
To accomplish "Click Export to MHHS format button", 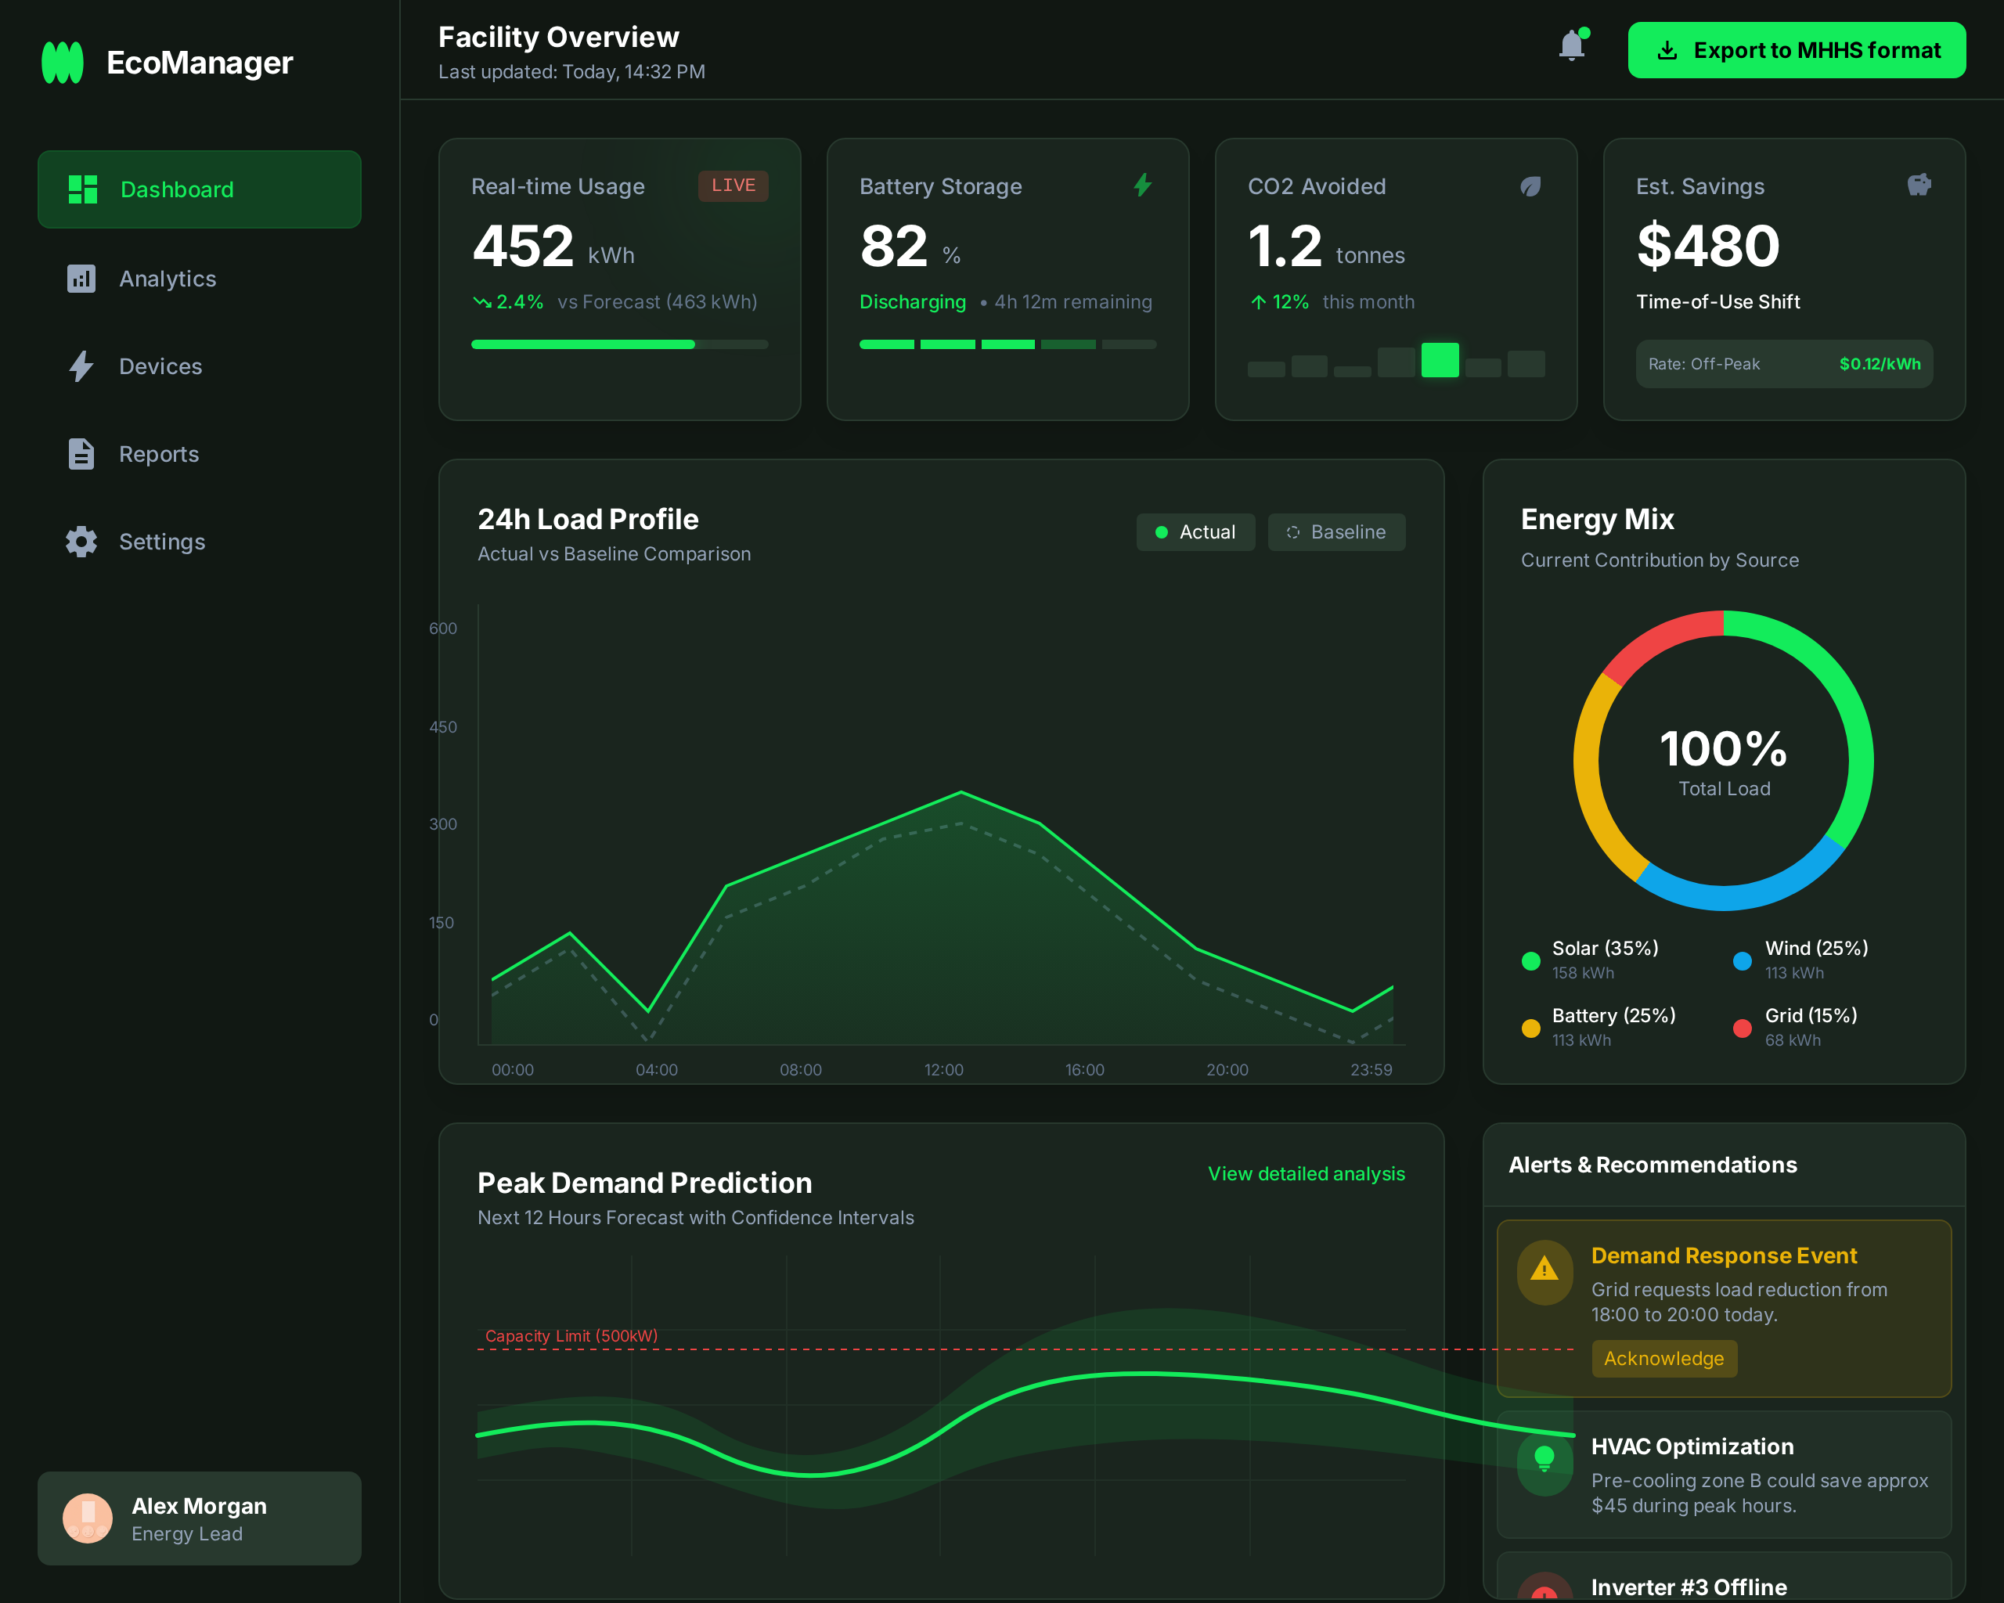I will pos(1796,49).
